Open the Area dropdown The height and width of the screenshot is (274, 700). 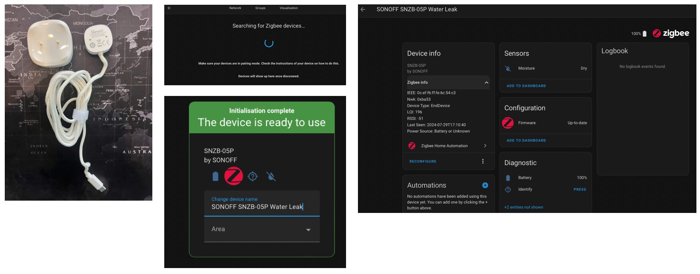tap(262, 230)
